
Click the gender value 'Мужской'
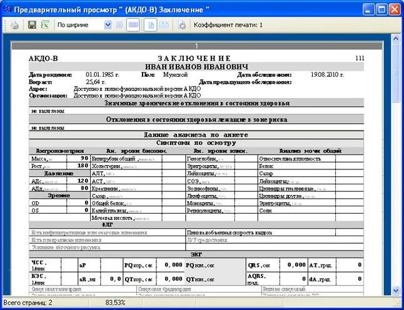tap(175, 75)
